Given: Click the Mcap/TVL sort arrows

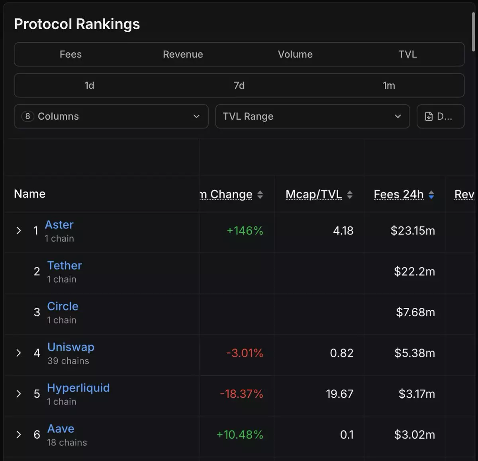Looking at the screenshot, I should 350,195.
